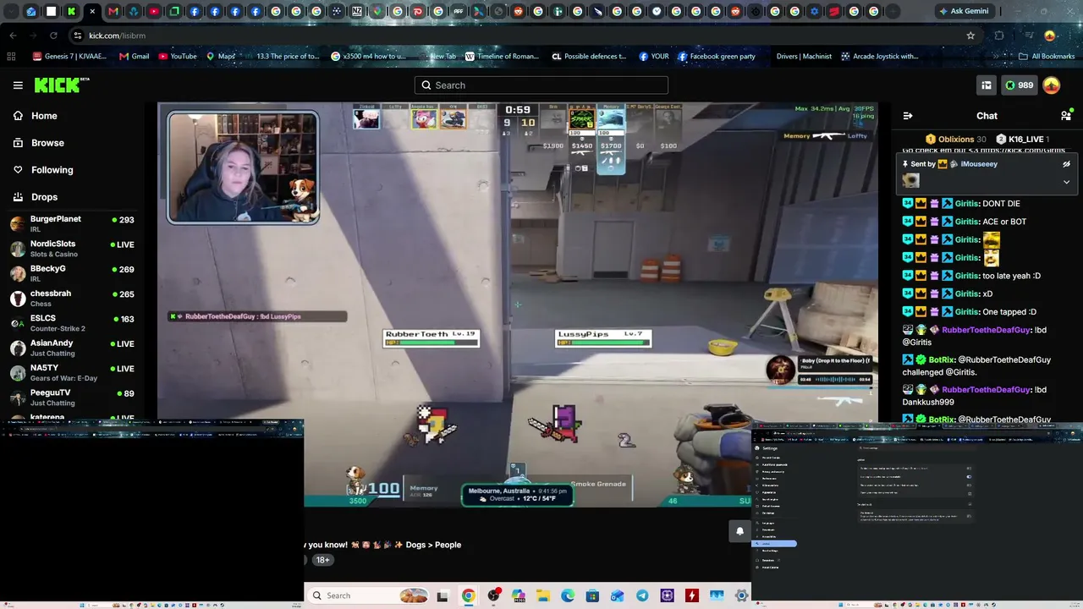Click the Giritis username on 'DONT DIE' message
The image size is (1083, 609).
pos(967,204)
